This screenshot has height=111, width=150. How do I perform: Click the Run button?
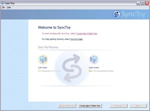point(138,106)
